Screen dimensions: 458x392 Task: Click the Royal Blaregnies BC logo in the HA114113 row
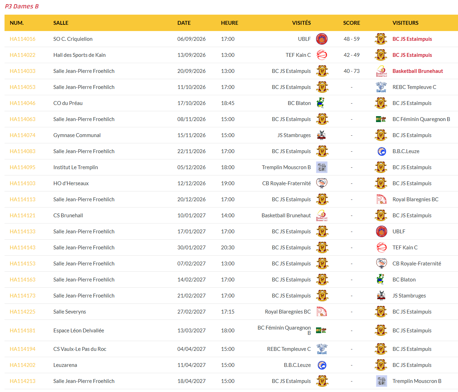tap(381, 199)
